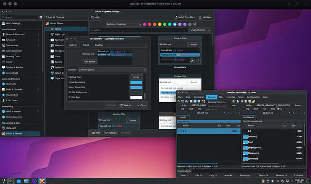Click the search icon in Double Commander toolbar

coord(187,101)
